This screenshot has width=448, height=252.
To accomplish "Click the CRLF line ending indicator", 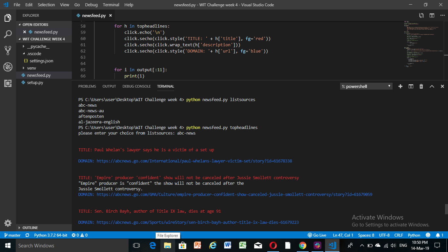I will tap(399, 235).
